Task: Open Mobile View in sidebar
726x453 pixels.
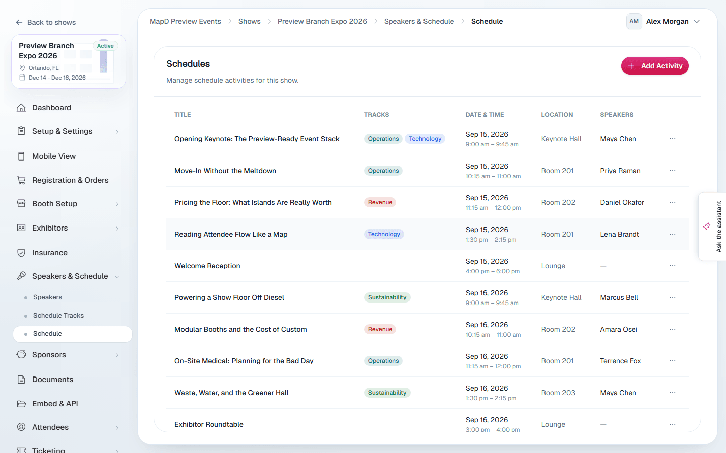Action: point(54,156)
